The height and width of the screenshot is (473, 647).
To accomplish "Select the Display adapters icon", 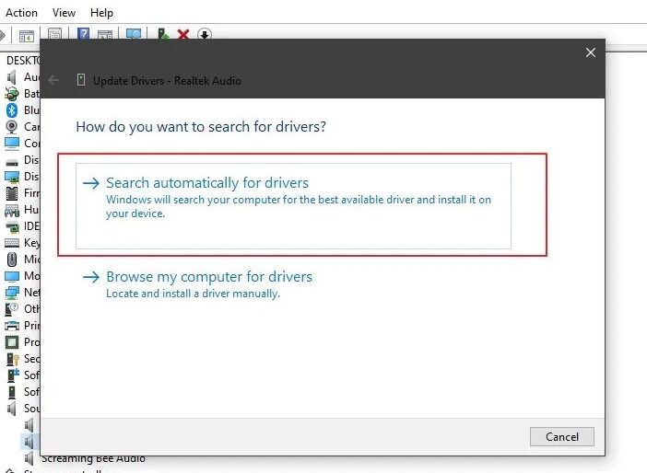I will tap(12, 177).
